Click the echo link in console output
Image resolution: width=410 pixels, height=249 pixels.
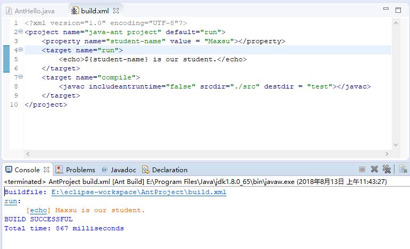tap(38, 210)
